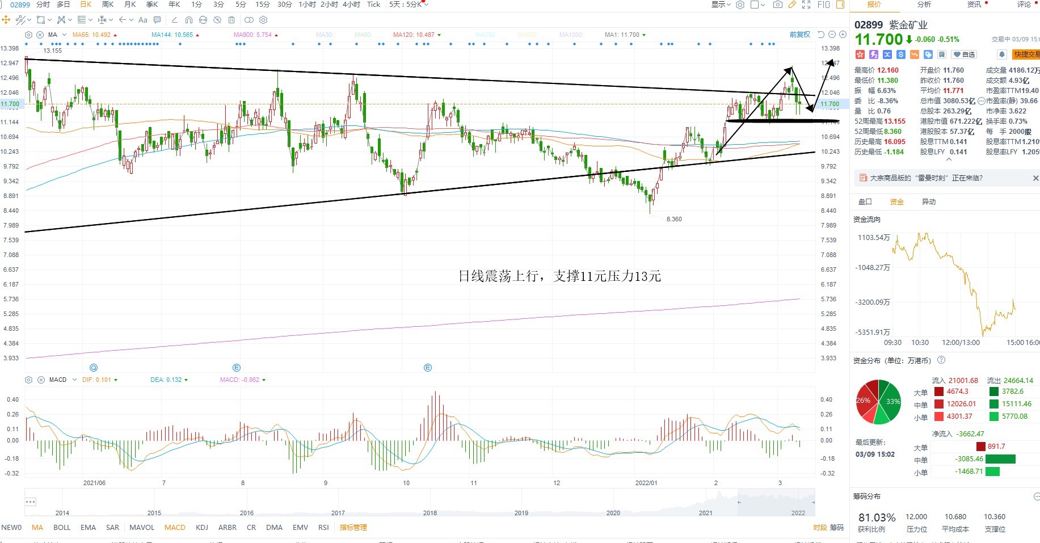This screenshot has height=543, width=1040.
Task: Click the 筹码 chip distribution button
Action: [x=837, y=527]
